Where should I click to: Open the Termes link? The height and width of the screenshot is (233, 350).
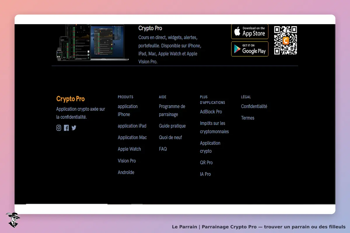click(x=248, y=118)
